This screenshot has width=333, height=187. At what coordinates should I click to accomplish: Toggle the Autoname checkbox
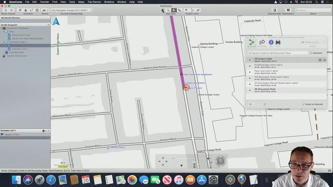click(311, 53)
